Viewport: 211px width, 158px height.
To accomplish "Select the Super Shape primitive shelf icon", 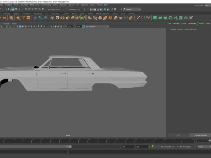I will coord(18,18).
